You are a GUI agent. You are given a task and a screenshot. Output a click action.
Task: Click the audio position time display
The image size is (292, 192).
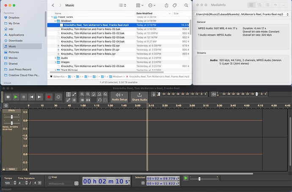(x=106, y=181)
